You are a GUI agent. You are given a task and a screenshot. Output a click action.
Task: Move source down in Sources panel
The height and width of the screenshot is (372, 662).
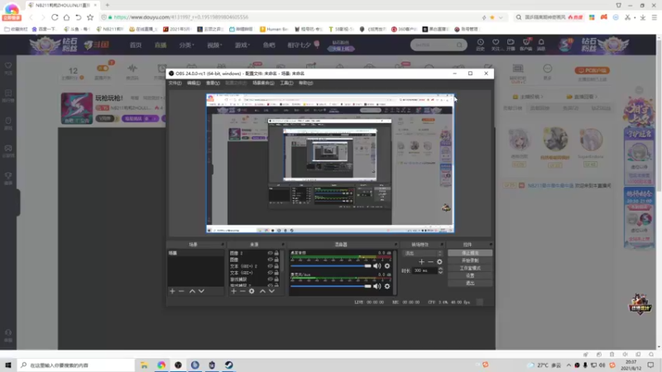point(271,291)
